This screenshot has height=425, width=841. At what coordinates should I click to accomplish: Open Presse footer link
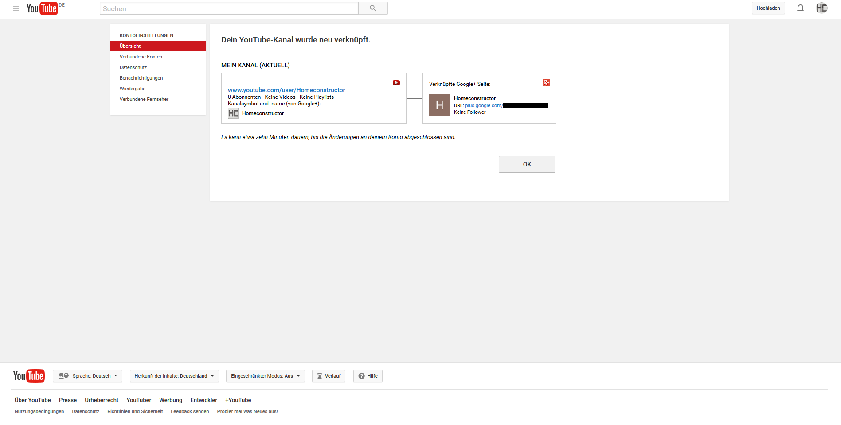point(68,400)
